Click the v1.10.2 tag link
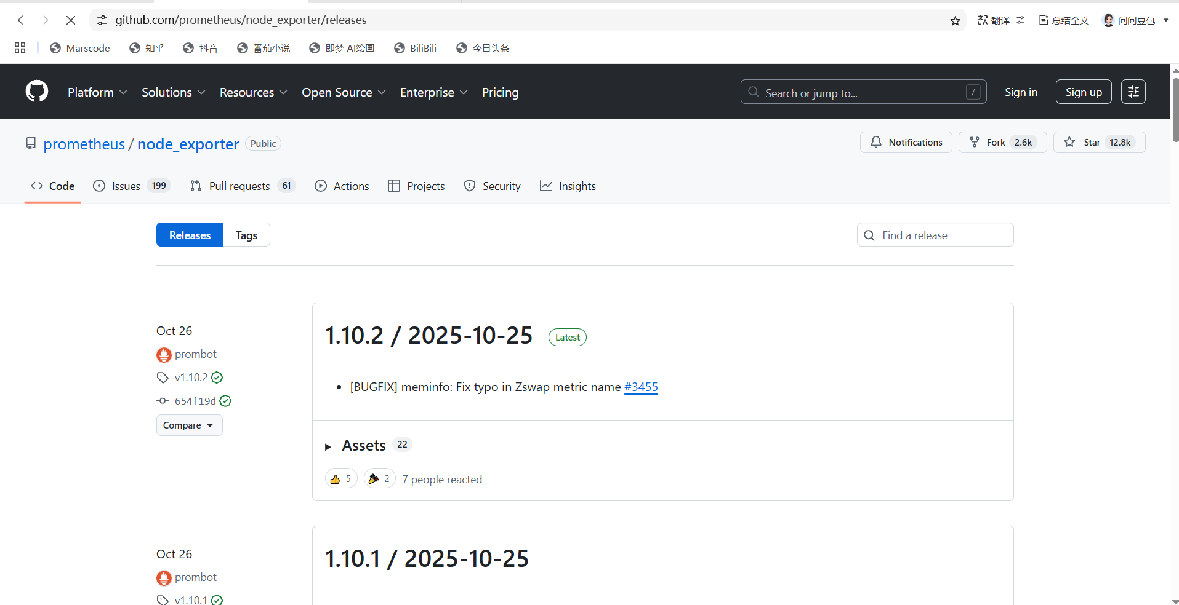1179x605 pixels. click(191, 378)
